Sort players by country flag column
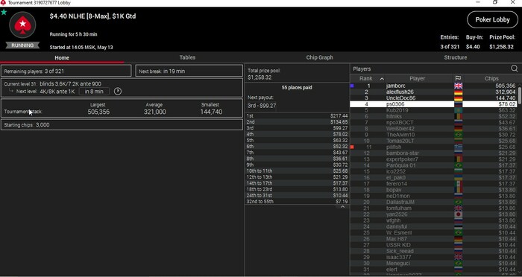Screen dimensions: 522x277 click(x=458, y=78)
